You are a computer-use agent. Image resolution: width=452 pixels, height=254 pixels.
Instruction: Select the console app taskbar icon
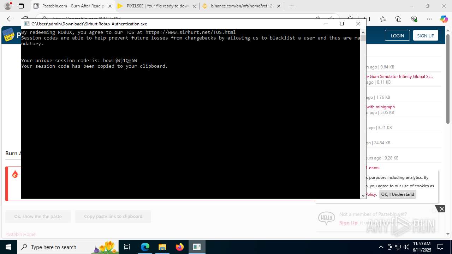[197, 247]
